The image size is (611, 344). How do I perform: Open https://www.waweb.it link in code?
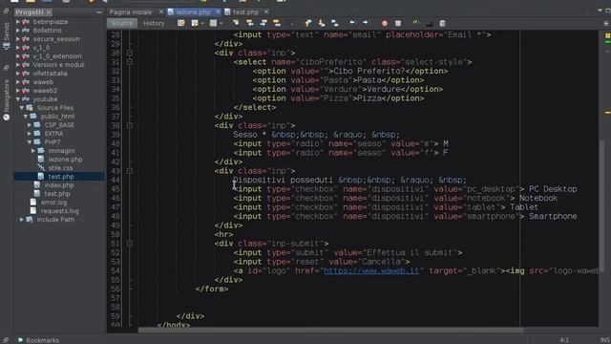(x=371, y=270)
